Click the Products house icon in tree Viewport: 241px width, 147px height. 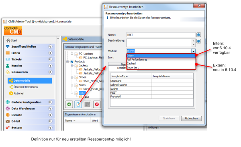tap(72, 62)
